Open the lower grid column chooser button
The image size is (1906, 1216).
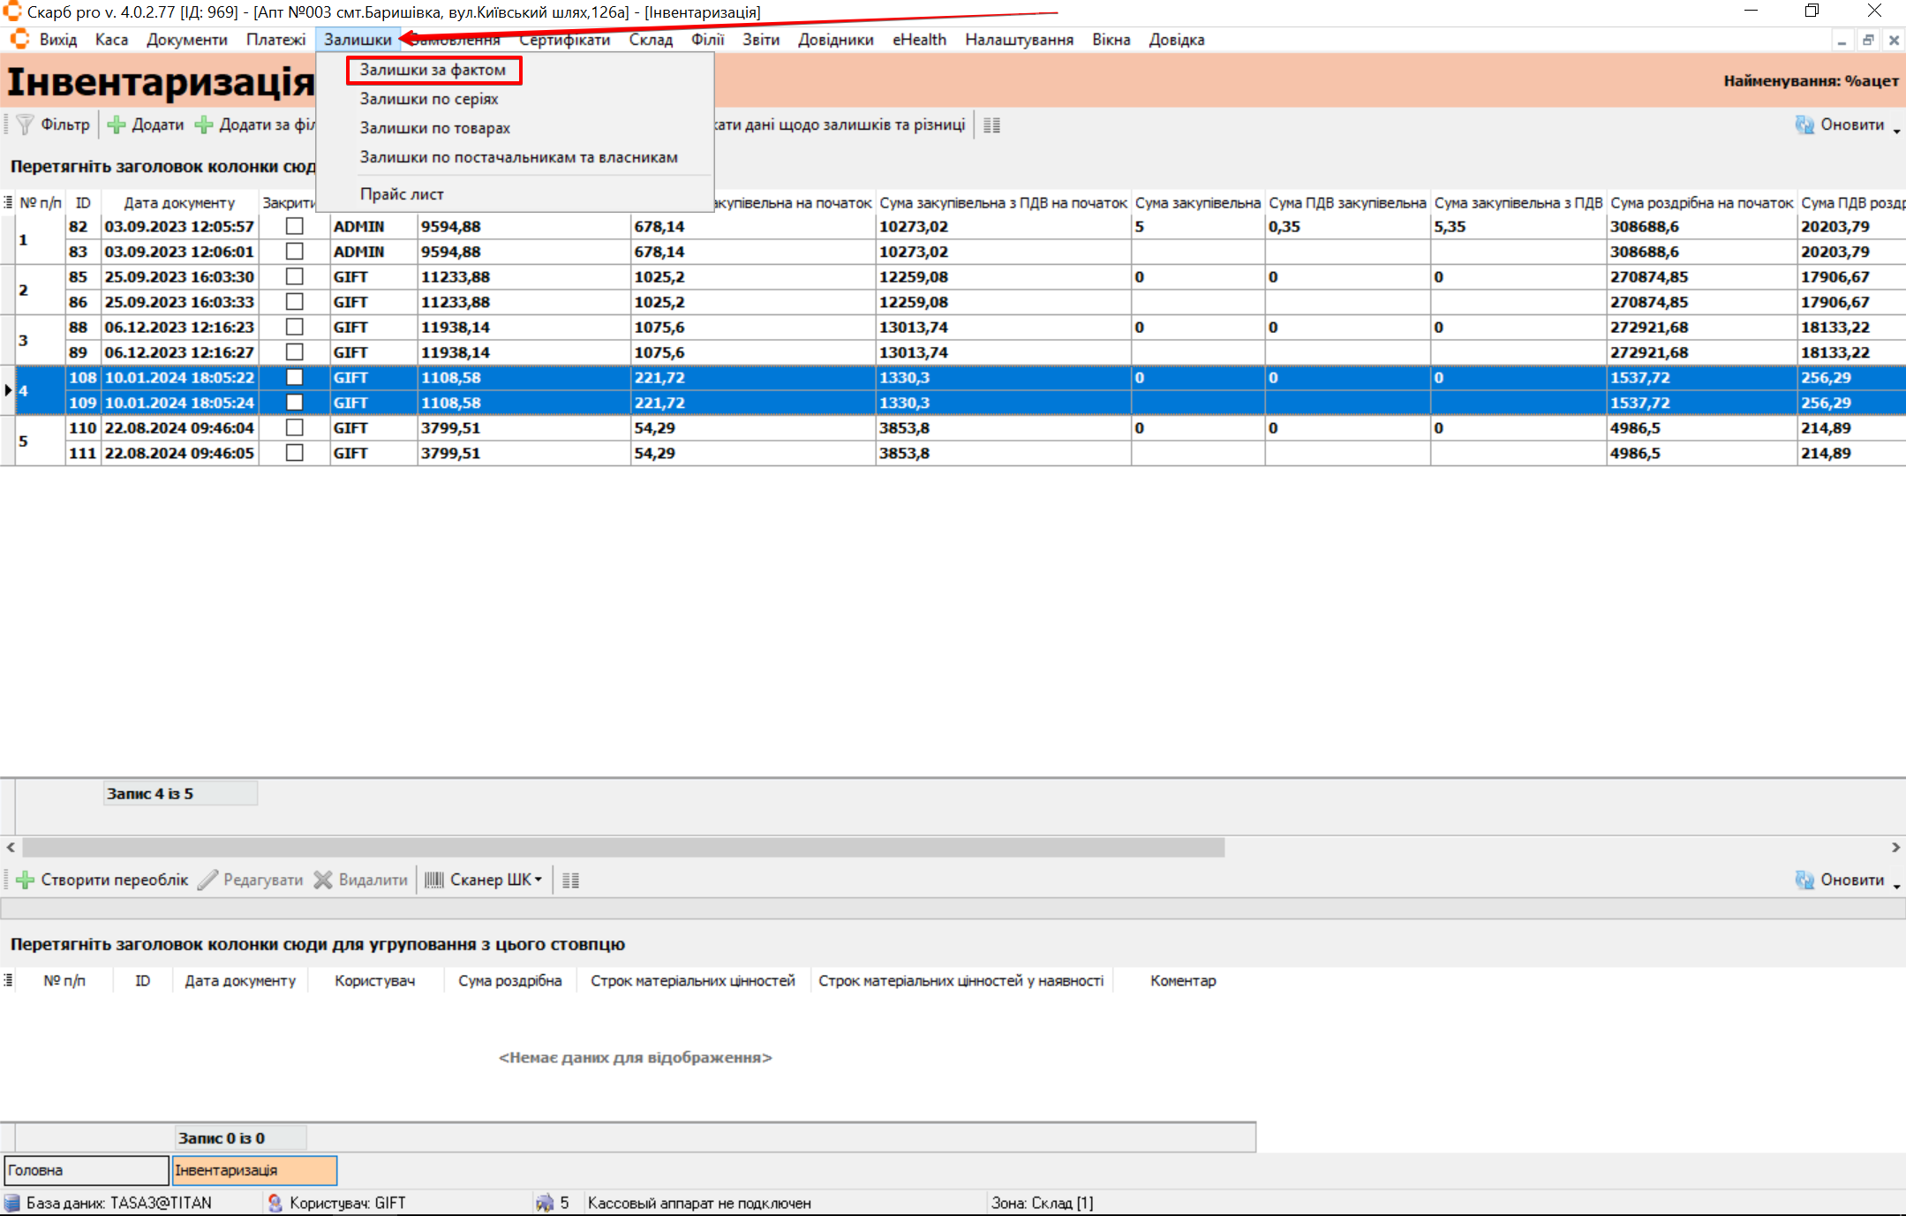(x=8, y=981)
